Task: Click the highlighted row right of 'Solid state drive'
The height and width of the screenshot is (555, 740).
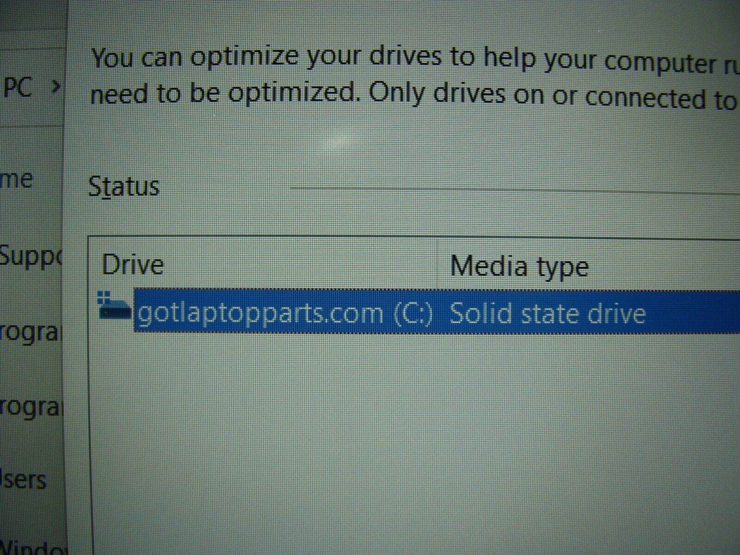Action: (694, 313)
